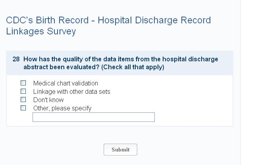Click the "Medical chart validation" label text
Image resolution: width=254 pixels, height=165 pixels.
[x=65, y=83]
